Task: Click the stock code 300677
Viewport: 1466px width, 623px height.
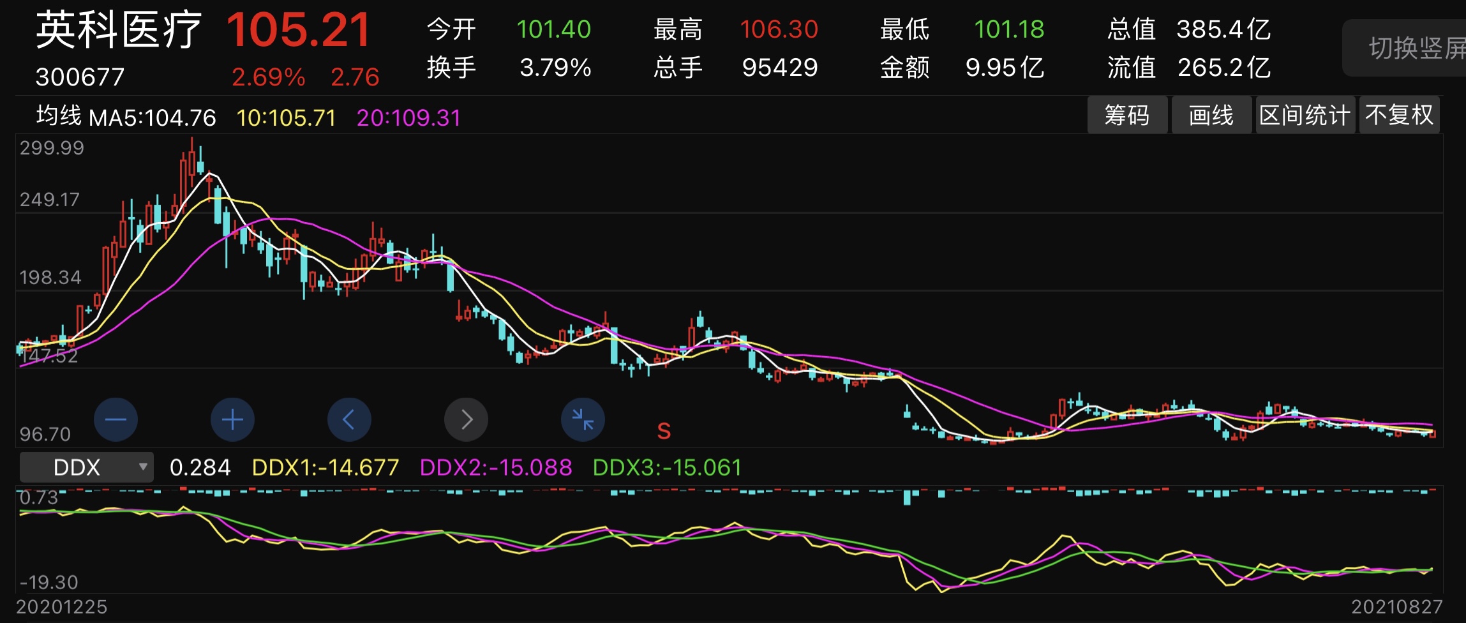Action: (80, 77)
